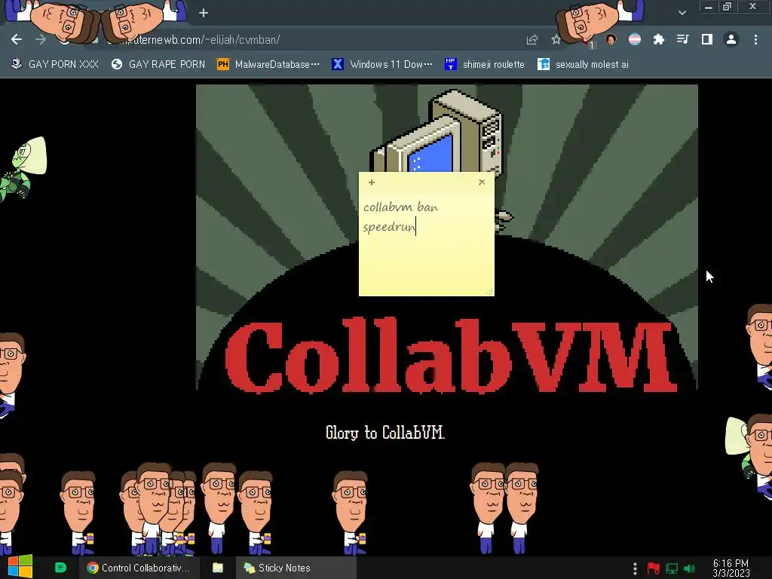Viewport: 772px width, 579px height.
Task: Open the tab search chevron
Action: coord(682,13)
